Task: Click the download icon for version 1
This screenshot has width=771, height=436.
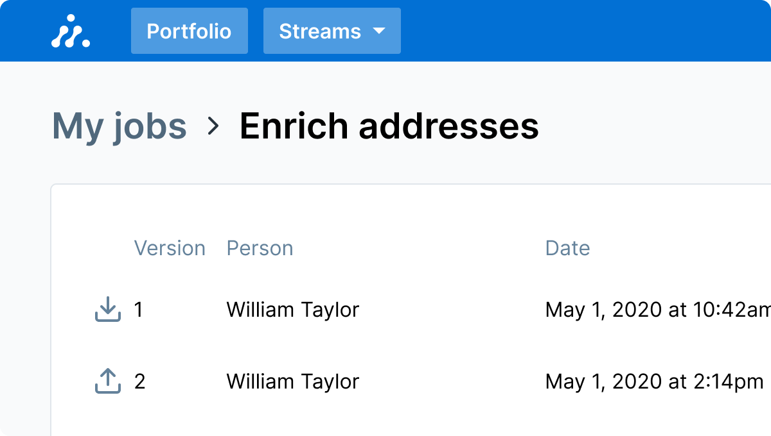Action: pyautogui.click(x=108, y=309)
